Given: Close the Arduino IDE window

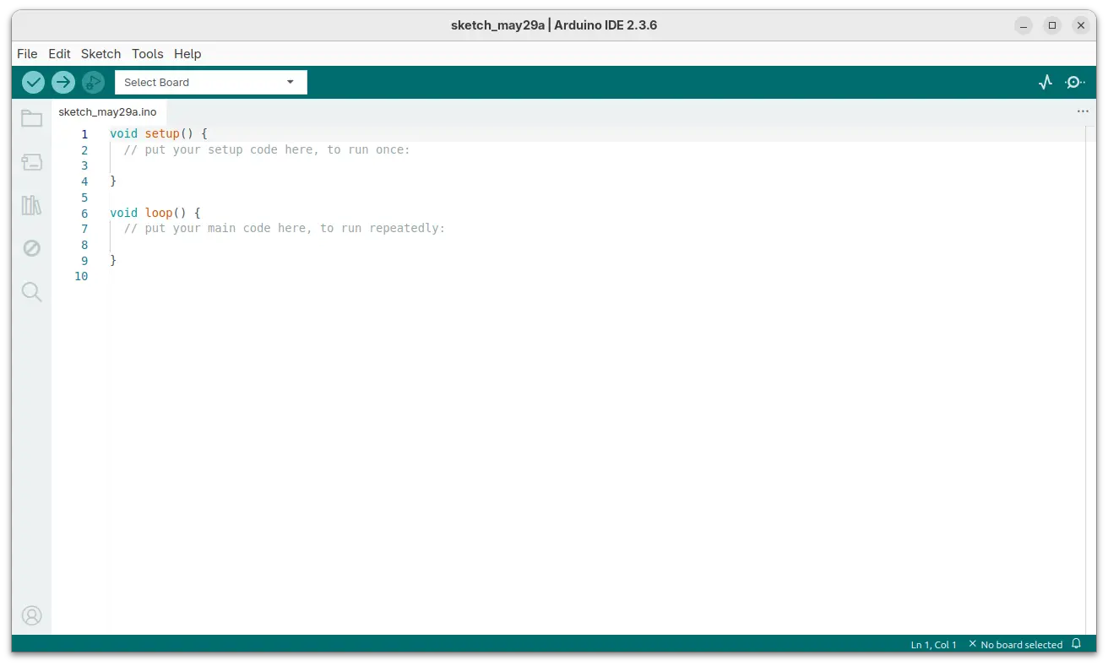Looking at the screenshot, I should tap(1081, 25).
